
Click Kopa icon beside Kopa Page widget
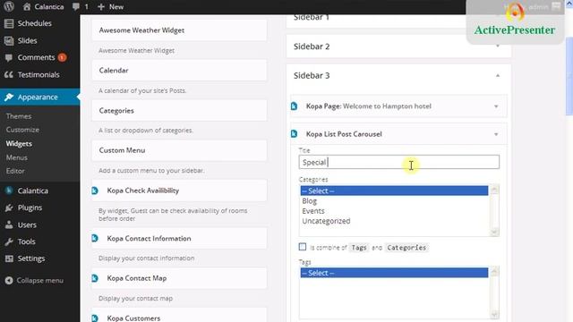click(295, 106)
